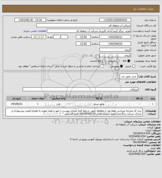Click the کد کالا column header
Image resolution: width=162 pixels, height=178 pixels.
(x=139, y=98)
